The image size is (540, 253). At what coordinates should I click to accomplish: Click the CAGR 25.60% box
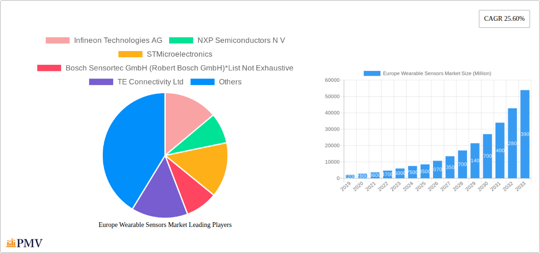tap(504, 19)
